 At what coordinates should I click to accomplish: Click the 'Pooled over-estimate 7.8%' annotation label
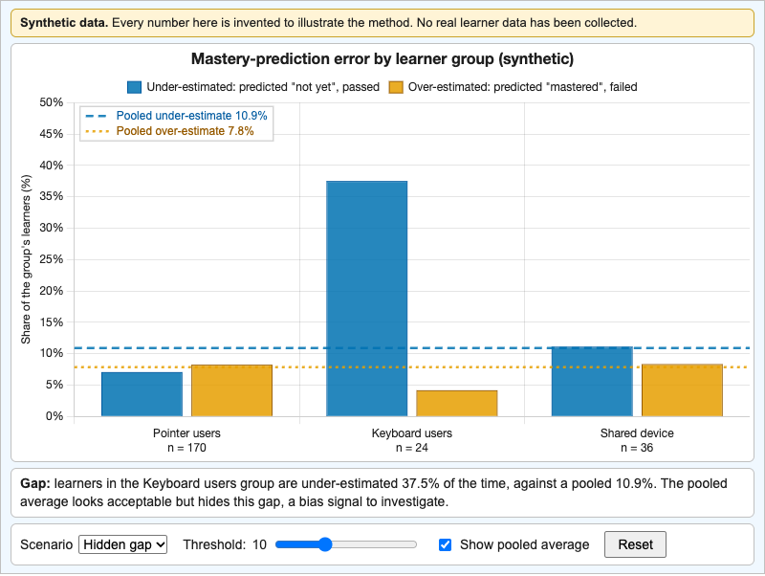pyautogui.click(x=185, y=131)
